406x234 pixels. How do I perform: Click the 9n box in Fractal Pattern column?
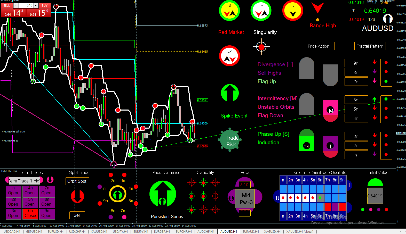(x=356, y=63)
